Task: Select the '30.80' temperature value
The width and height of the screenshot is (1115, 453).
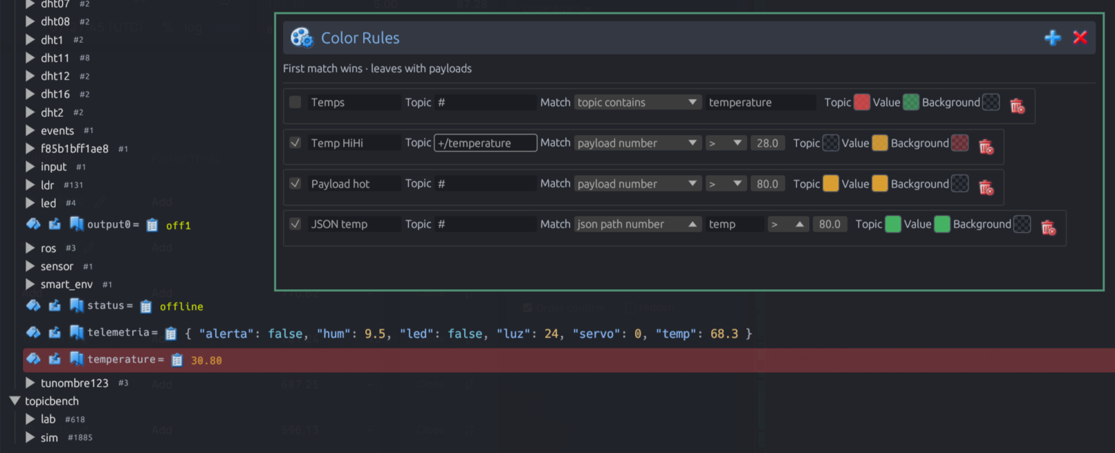Action: [206, 360]
